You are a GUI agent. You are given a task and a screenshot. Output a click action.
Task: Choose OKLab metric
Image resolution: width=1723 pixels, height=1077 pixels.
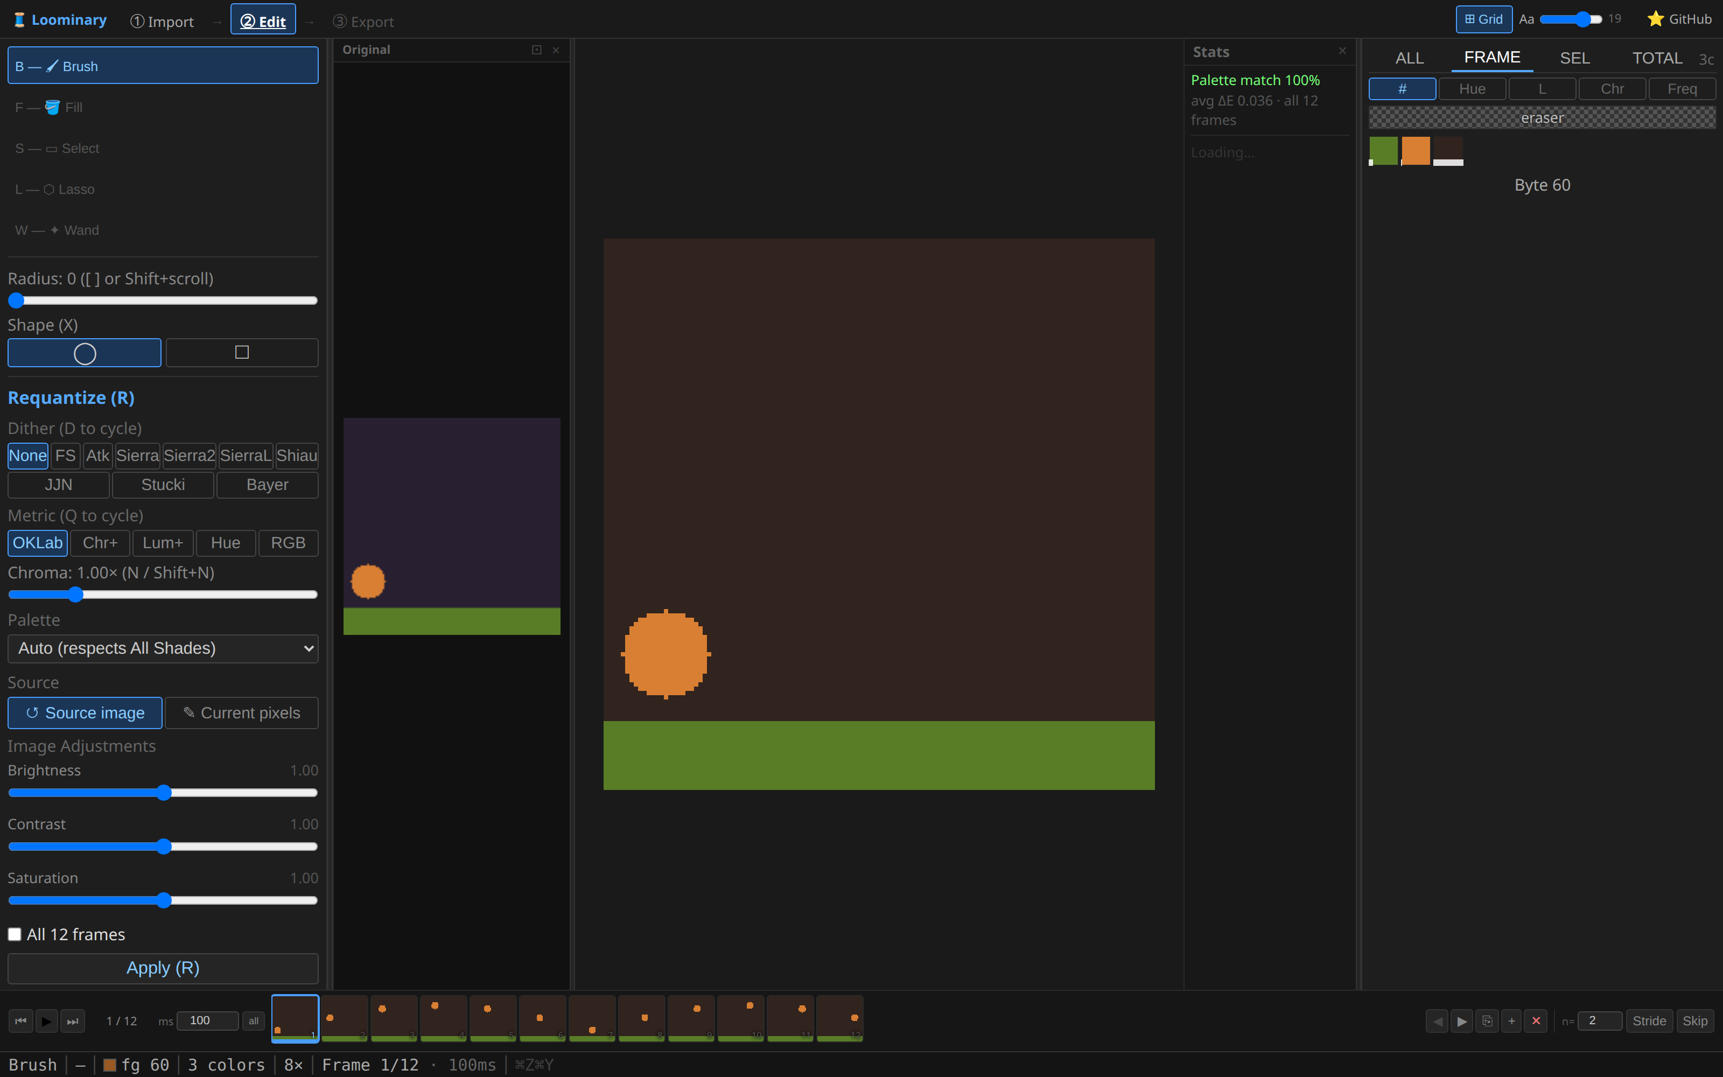pos(38,543)
